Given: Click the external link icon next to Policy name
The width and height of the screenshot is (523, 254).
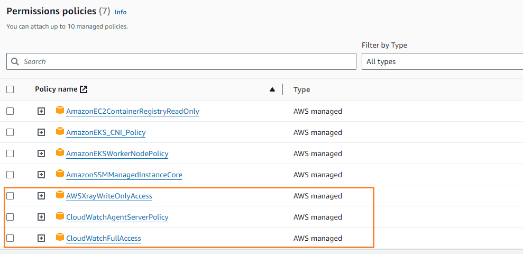Looking at the screenshot, I should pos(84,89).
